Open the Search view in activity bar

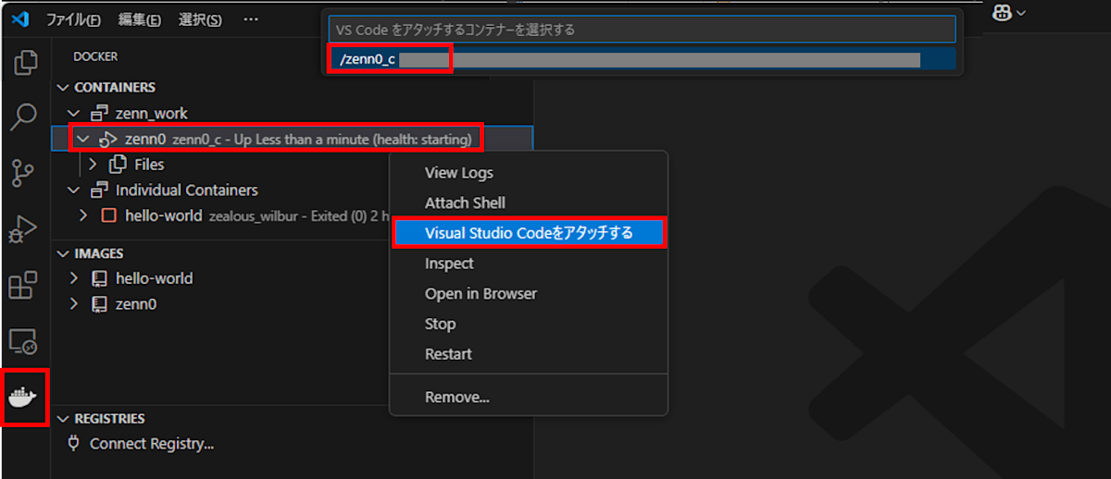[23, 117]
